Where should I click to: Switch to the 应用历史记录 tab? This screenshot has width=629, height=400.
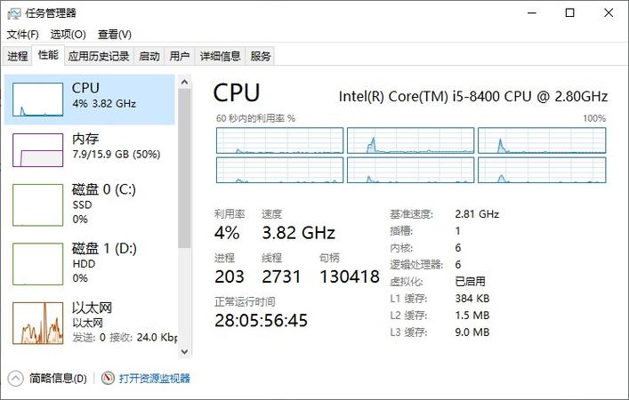(x=99, y=56)
